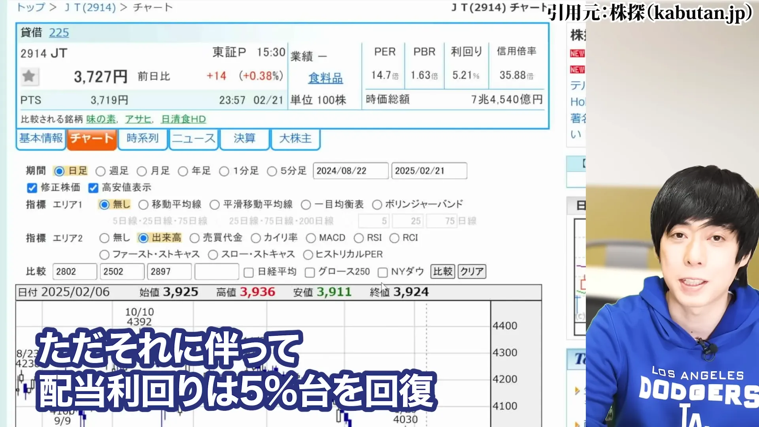Select the 5分足 period radio
Viewport: 759px width, 427px height.
tap(272, 171)
